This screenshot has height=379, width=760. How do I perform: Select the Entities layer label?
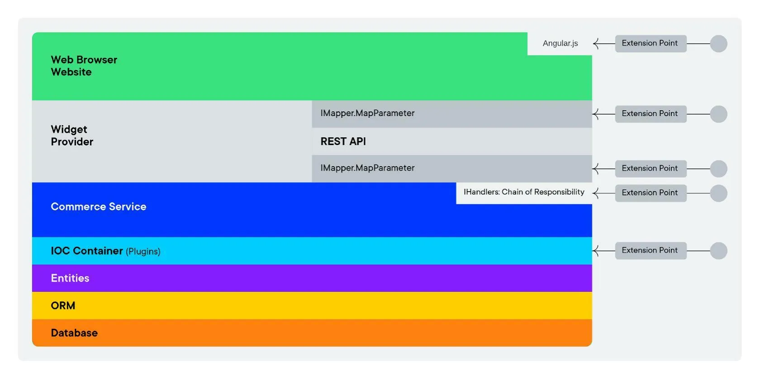point(70,278)
